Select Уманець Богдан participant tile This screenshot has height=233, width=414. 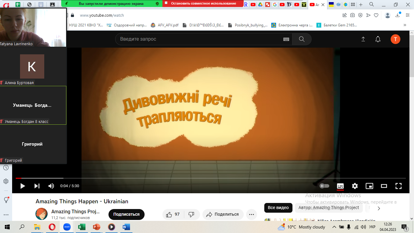point(33,105)
